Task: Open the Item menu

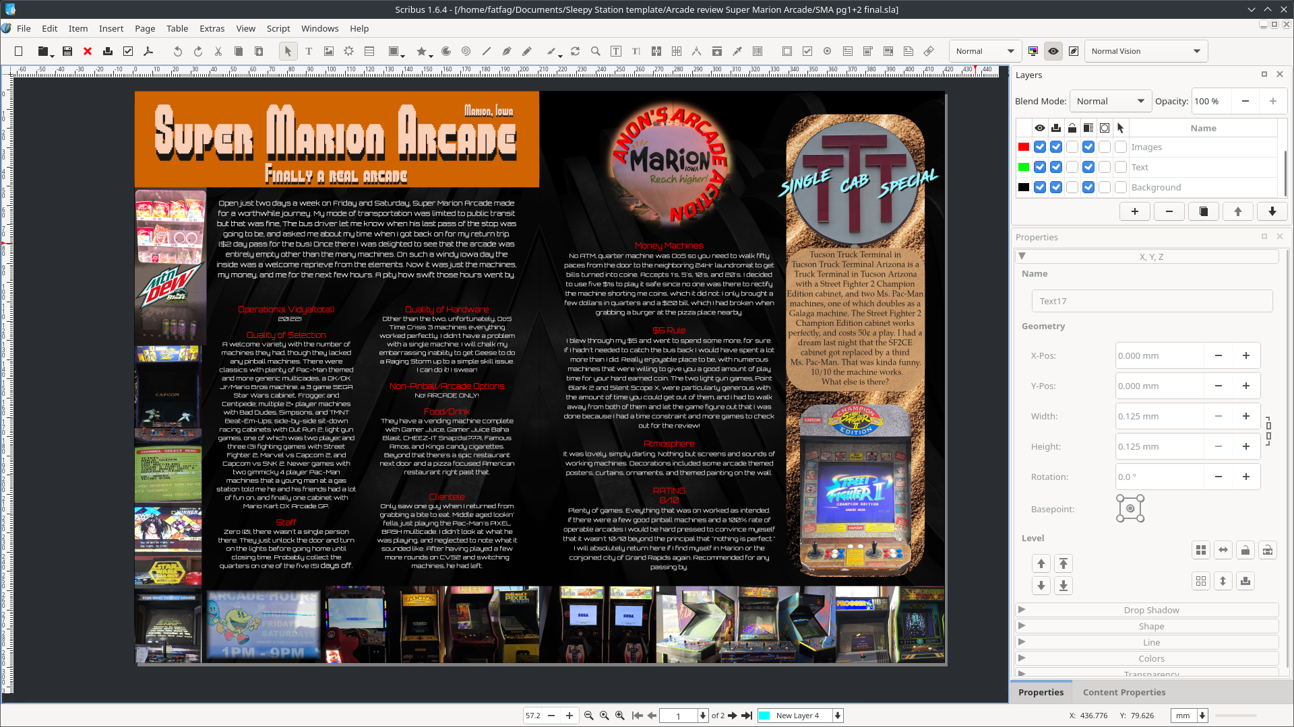Action: tap(78, 28)
